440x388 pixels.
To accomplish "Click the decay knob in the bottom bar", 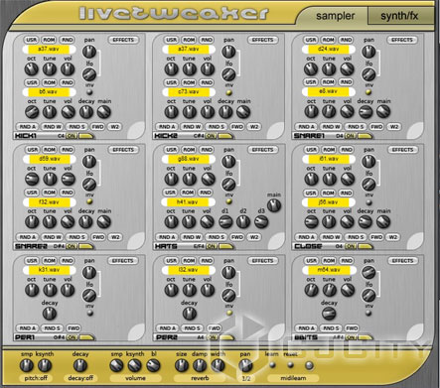I will pos(80,365).
